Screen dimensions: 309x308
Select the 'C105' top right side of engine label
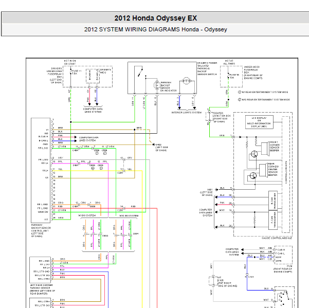[227, 283]
